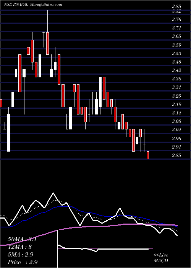The image size is (191, 268).
Task: Select the 3.36 price axis label
Action: tap(176, 79)
